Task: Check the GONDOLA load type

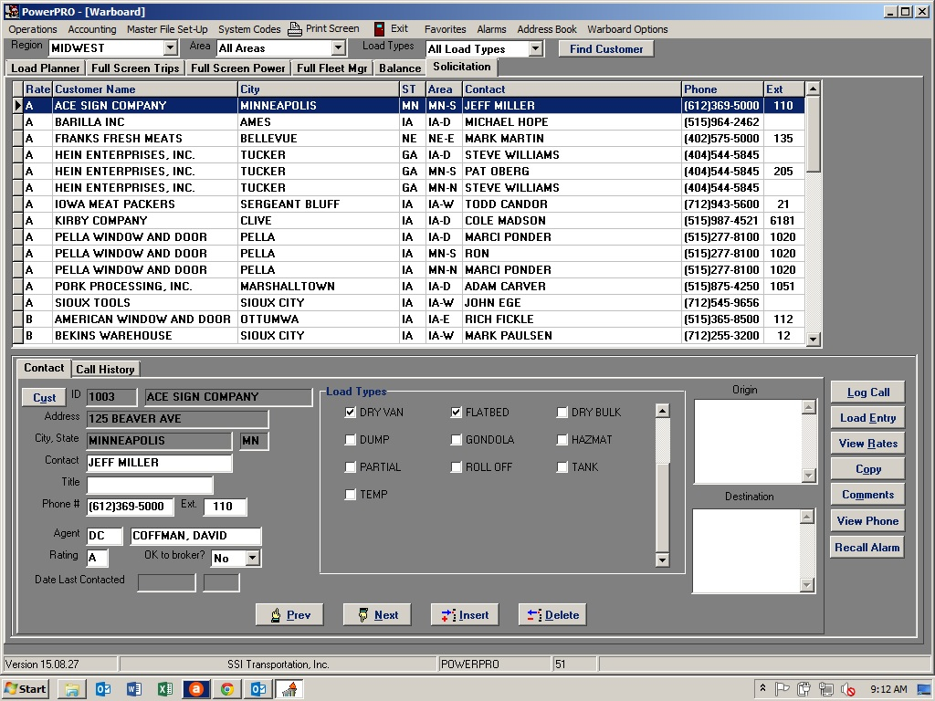Action: (x=456, y=440)
